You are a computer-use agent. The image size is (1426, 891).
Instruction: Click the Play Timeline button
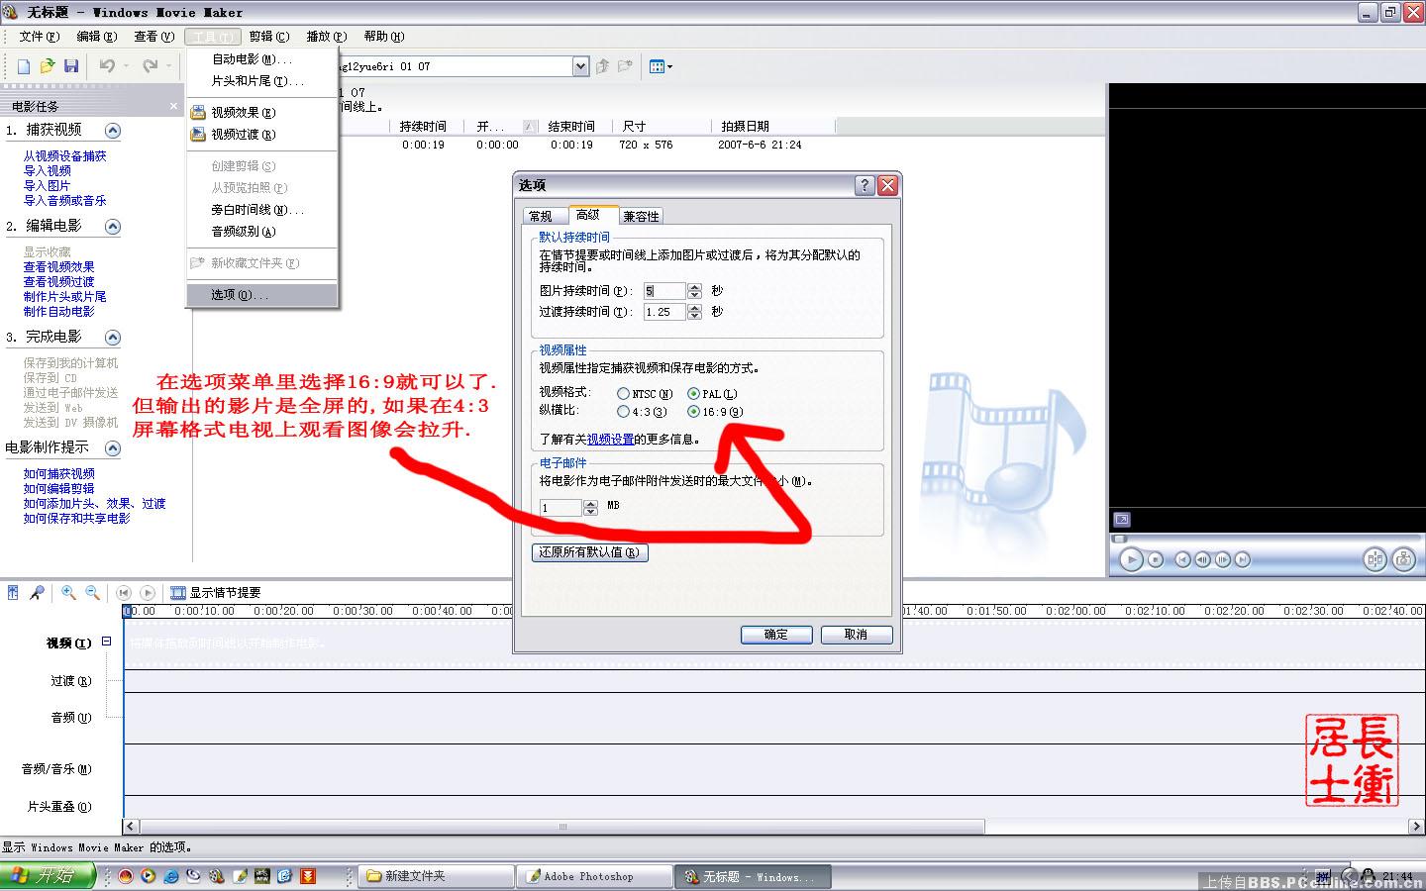(148, 592)
